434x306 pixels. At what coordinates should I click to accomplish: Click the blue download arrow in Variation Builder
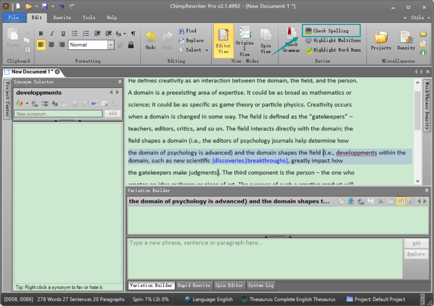click(351, 201)
